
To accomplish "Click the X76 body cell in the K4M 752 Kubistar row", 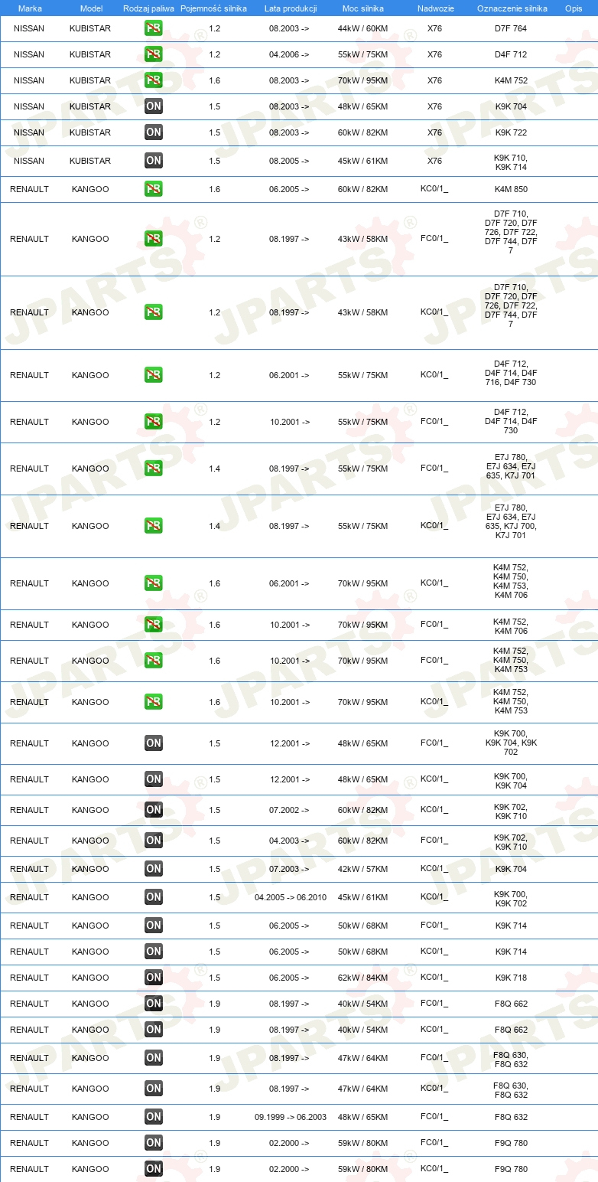I will click(x=434, y=80).
